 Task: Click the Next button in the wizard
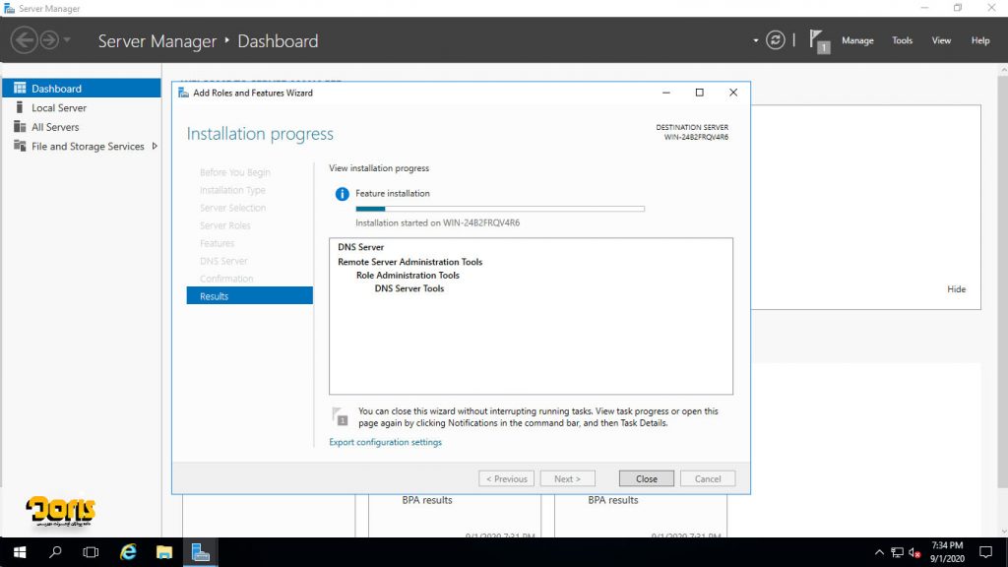(x=567, y=478)
